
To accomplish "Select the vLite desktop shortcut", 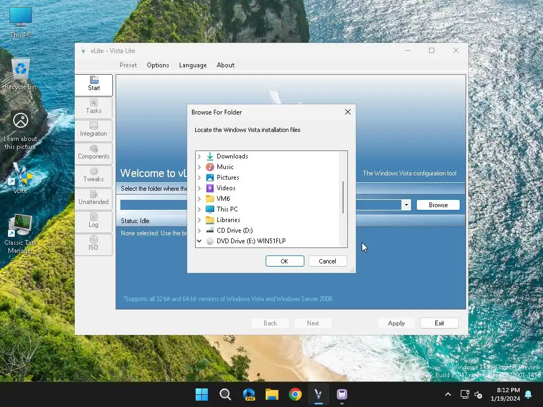I will pyautogui.click(x=21, y=178).
